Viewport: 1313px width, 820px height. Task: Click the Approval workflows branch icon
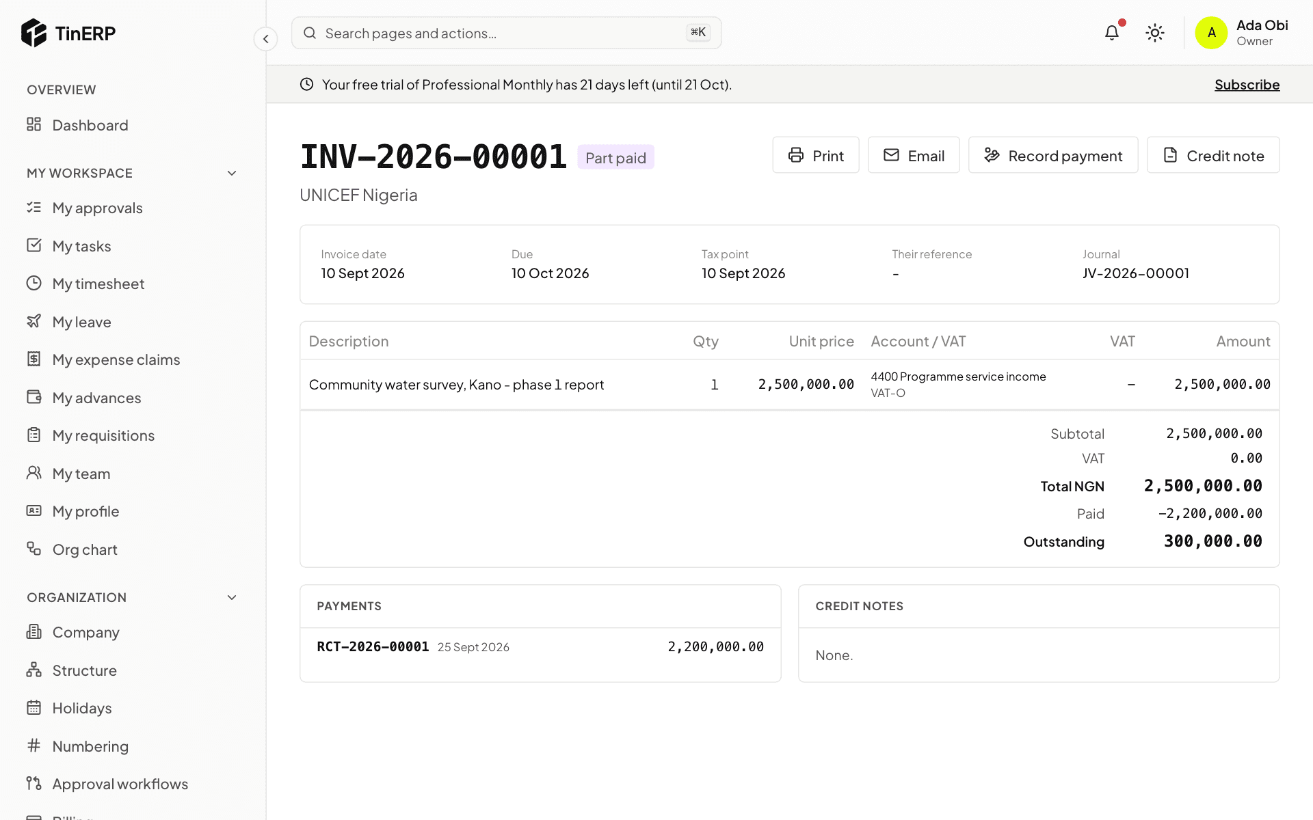34,783
